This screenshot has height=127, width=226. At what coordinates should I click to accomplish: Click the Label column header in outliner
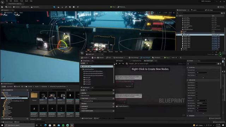(180, 16)
